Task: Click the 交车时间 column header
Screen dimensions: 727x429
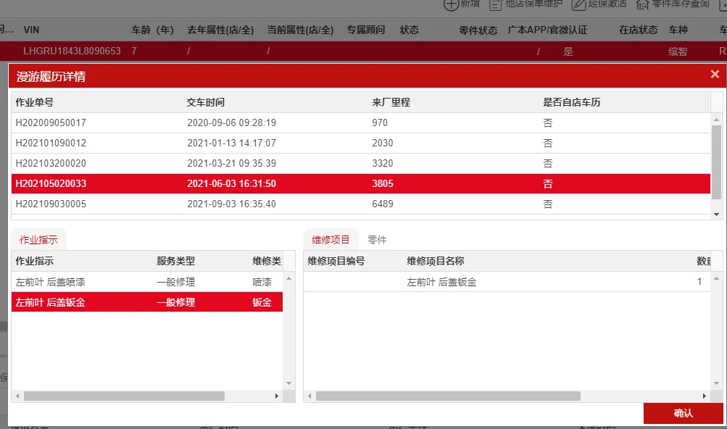Action: point(205,102)
